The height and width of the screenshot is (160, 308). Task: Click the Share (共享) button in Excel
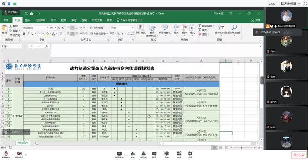coord(258,20)
